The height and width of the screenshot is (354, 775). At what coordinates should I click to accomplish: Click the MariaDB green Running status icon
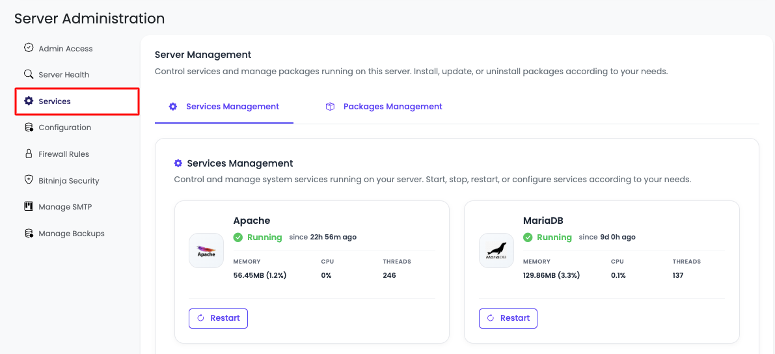click(528, 238)
